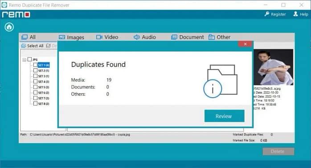The height and width of the screenshot is (168, 311).
Task: Click the Media count 19
Action: point(109,80)
